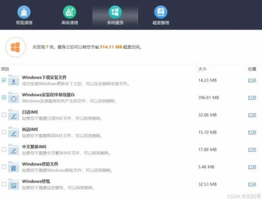This screenshot has height=201, width=262.
Task: Uncheck the Windows安装程序基线缓存 checkbox
Action: (4, 97)
